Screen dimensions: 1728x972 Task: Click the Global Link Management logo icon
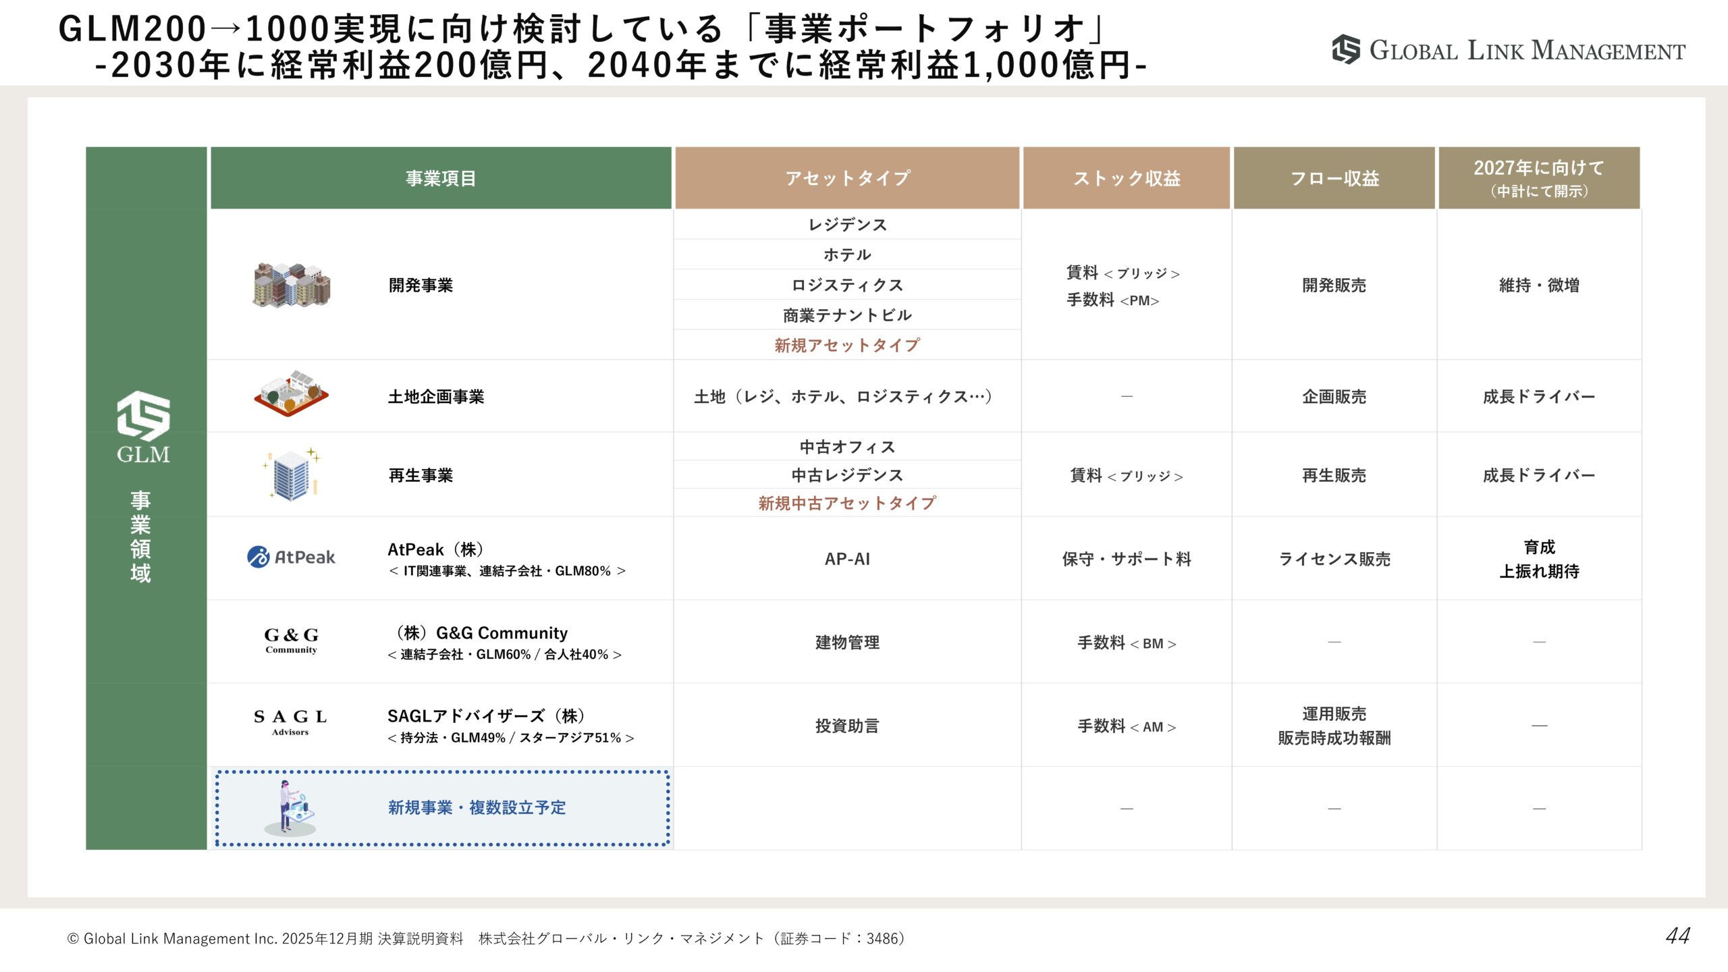pyautogui.click(x=1346, y=50)
